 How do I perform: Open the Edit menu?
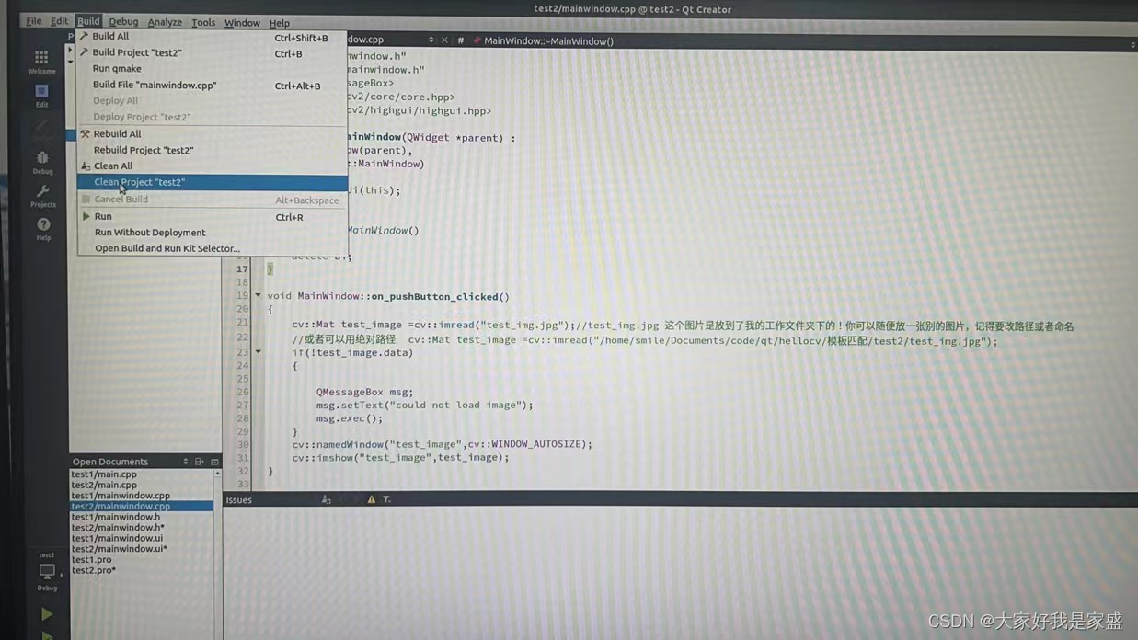[x=60, y=21]
